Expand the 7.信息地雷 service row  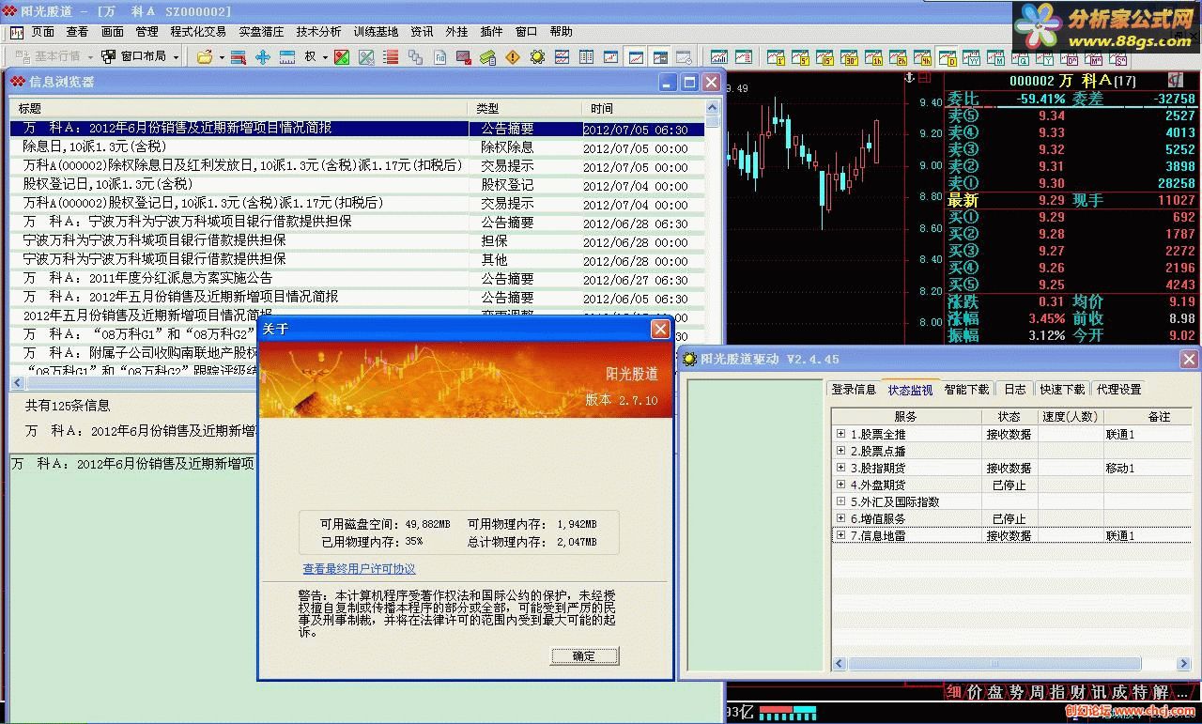[840, 535]
